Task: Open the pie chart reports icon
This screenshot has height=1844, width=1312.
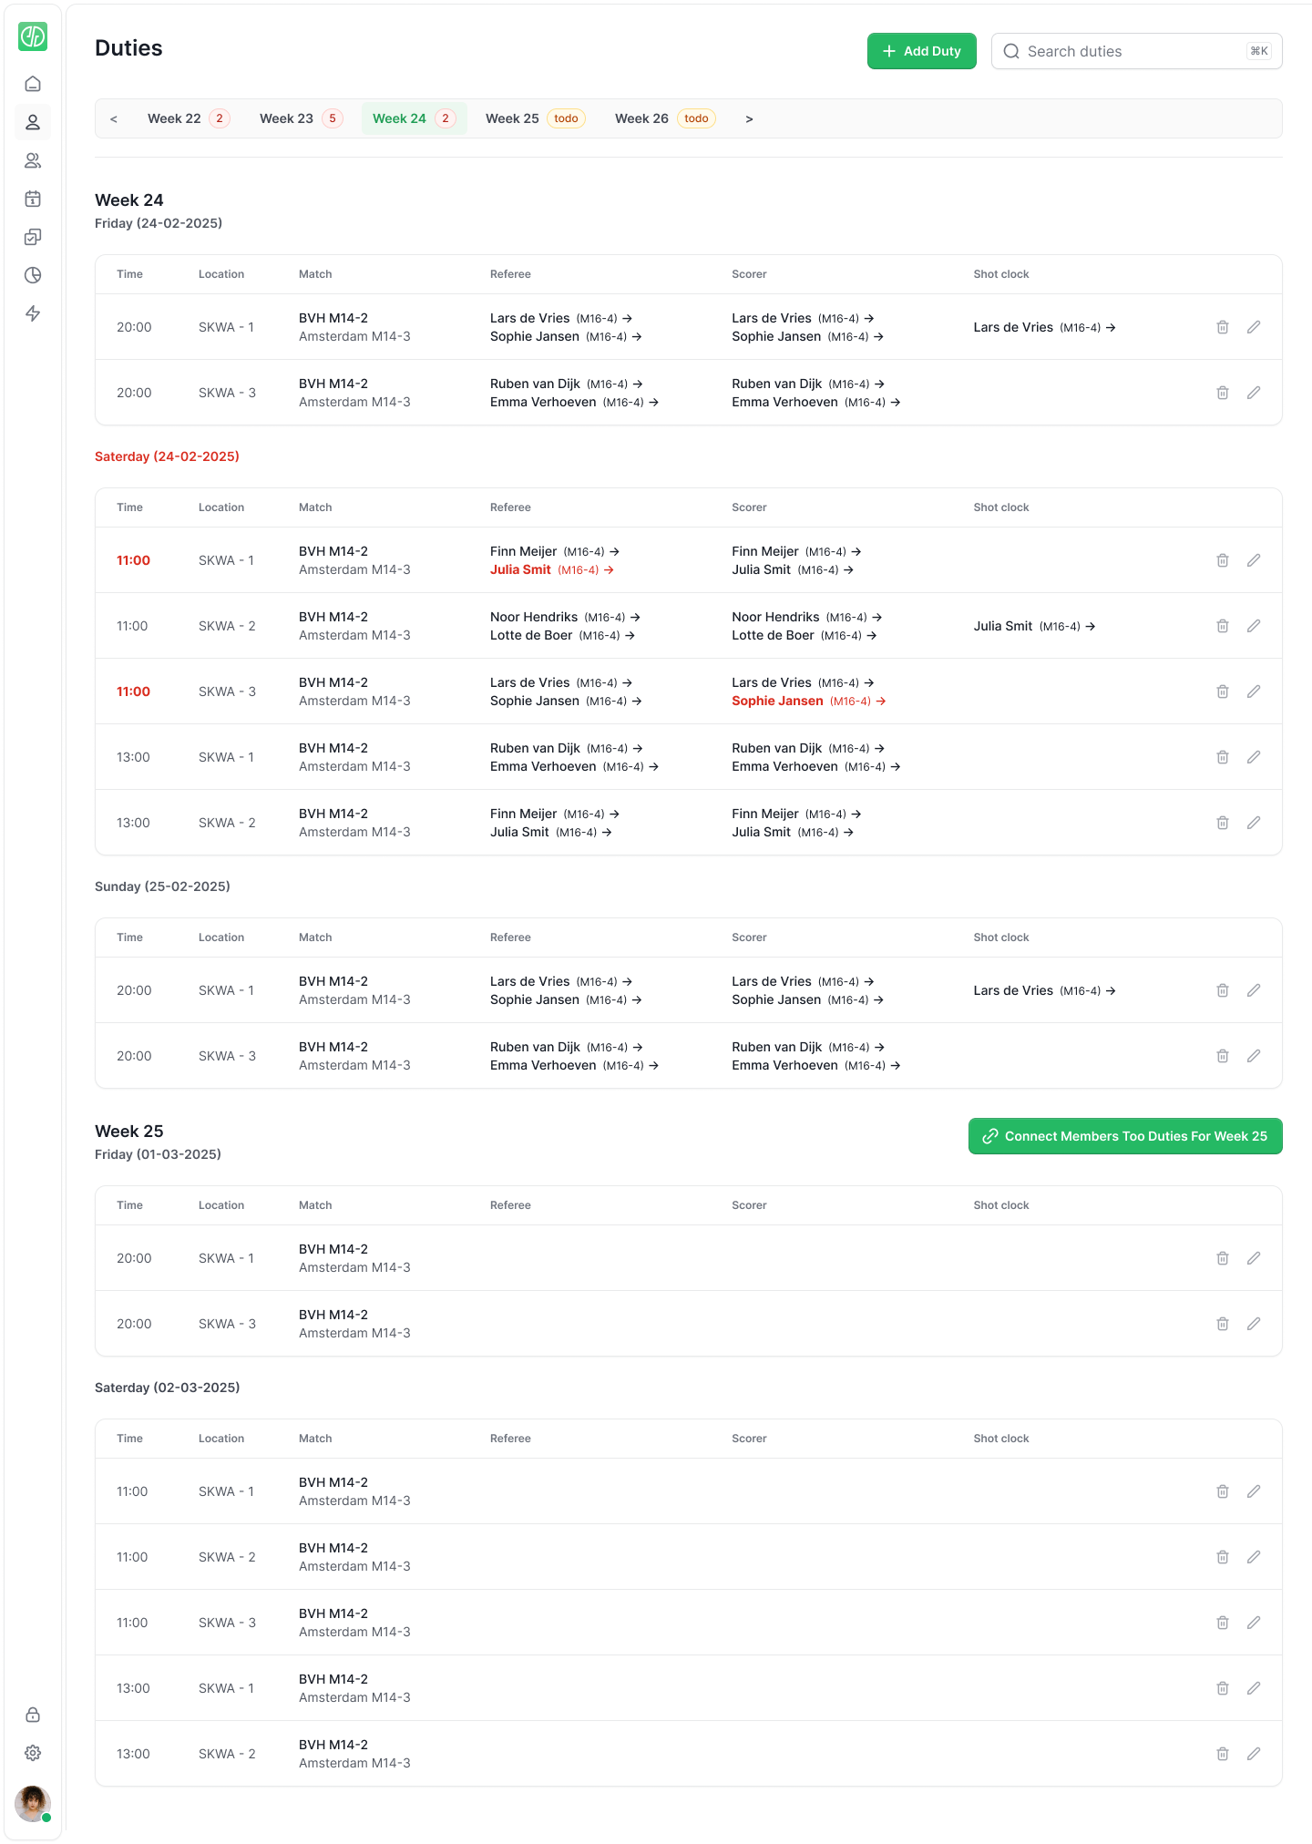Action: pos(33,275)
